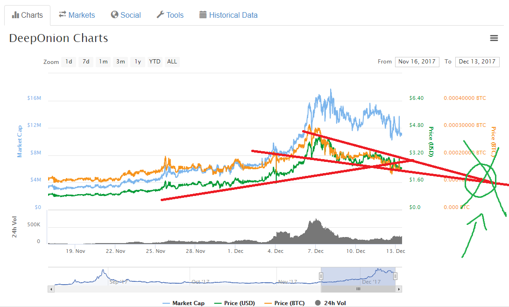Screen dimensions: 509x307
Task: Switch to the Social tab
Action: tap(126, 15)
